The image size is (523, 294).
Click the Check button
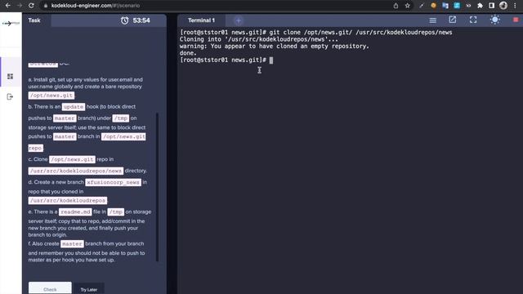point(50,288)
